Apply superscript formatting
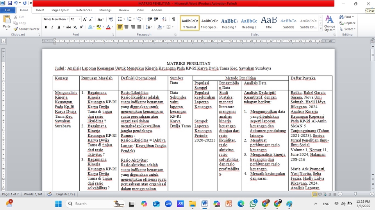Screen dimensions: 375x210 (81, 27)
